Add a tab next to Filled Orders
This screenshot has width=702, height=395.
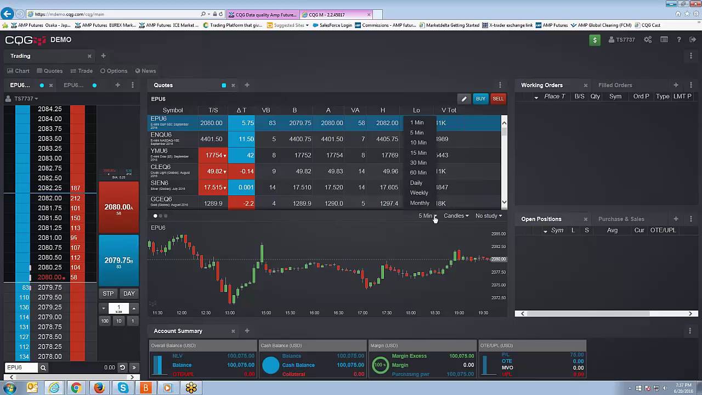(x=676, y=85)
